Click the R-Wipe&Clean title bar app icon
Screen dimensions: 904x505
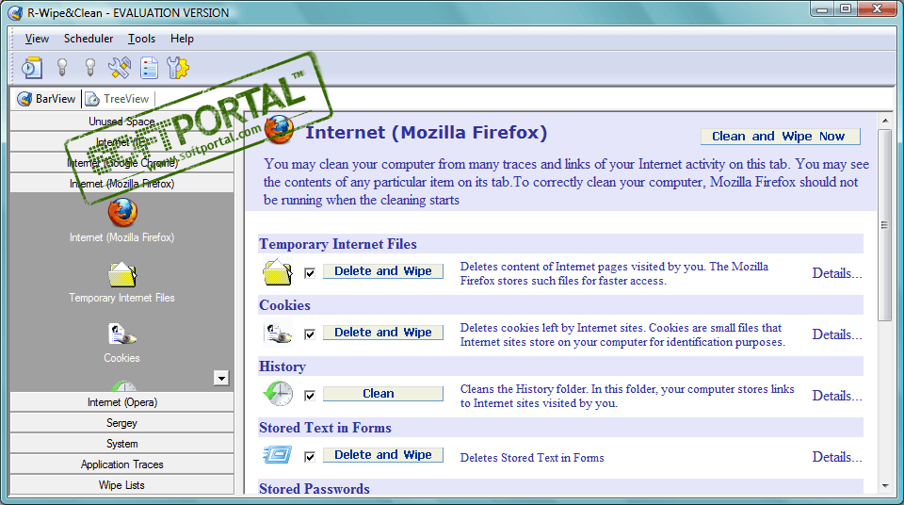[x=16, y=12]
